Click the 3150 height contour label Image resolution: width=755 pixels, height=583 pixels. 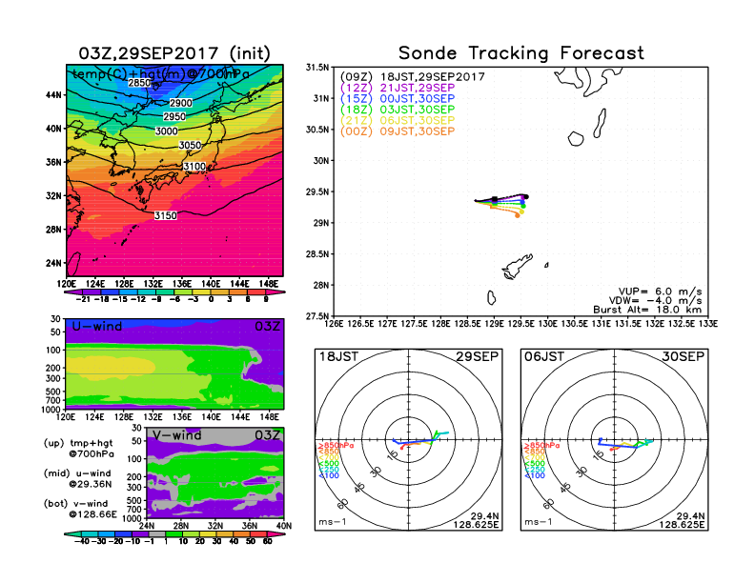coord(165,216)
